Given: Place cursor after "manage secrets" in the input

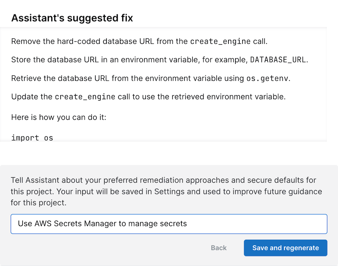Looking at the screenshot, I should tap(187, 224).
